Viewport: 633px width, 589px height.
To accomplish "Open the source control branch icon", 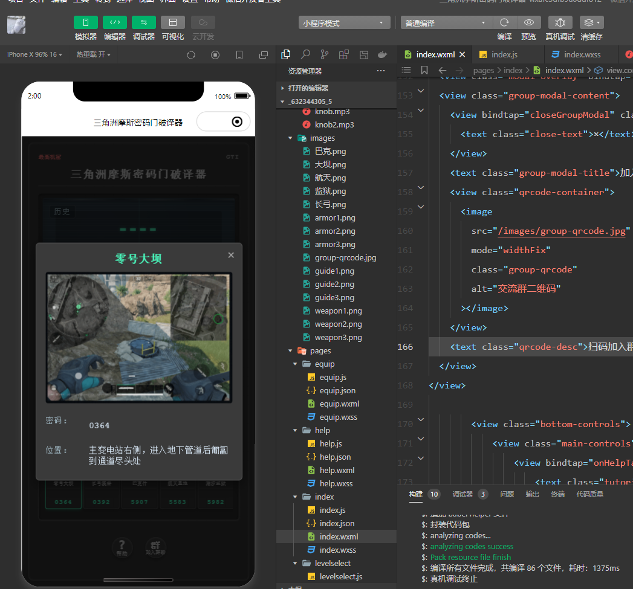I will pyautogui.click(x=325, y=54).
